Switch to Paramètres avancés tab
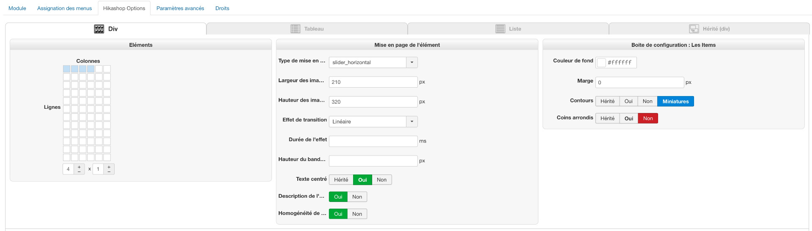Viewport: 812px width, 231px height. (x=180, y=8)
